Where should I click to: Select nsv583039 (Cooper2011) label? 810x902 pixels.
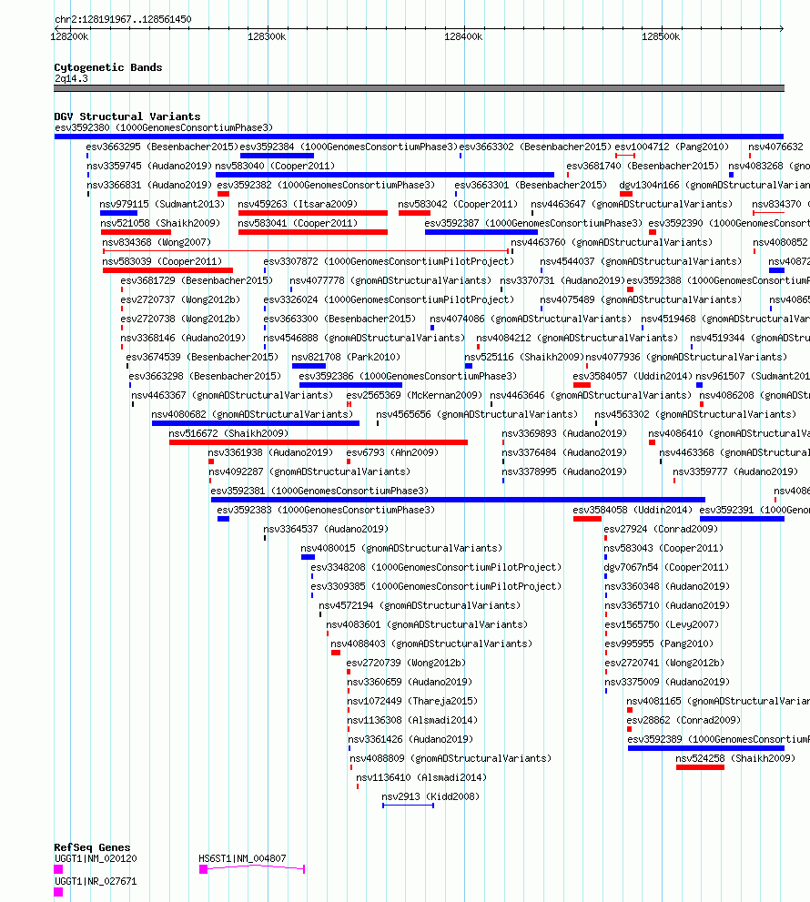click(x=162, y=261)
